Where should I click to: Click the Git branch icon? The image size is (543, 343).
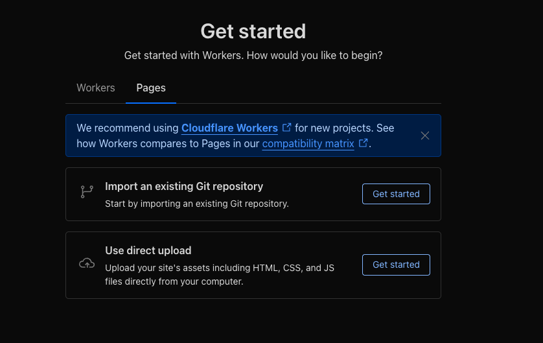coord(87,192)
